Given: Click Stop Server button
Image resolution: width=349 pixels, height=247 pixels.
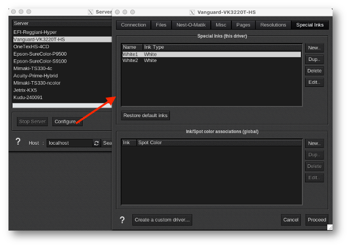Looking at the screenshot, I should click(x=32, y=121).
